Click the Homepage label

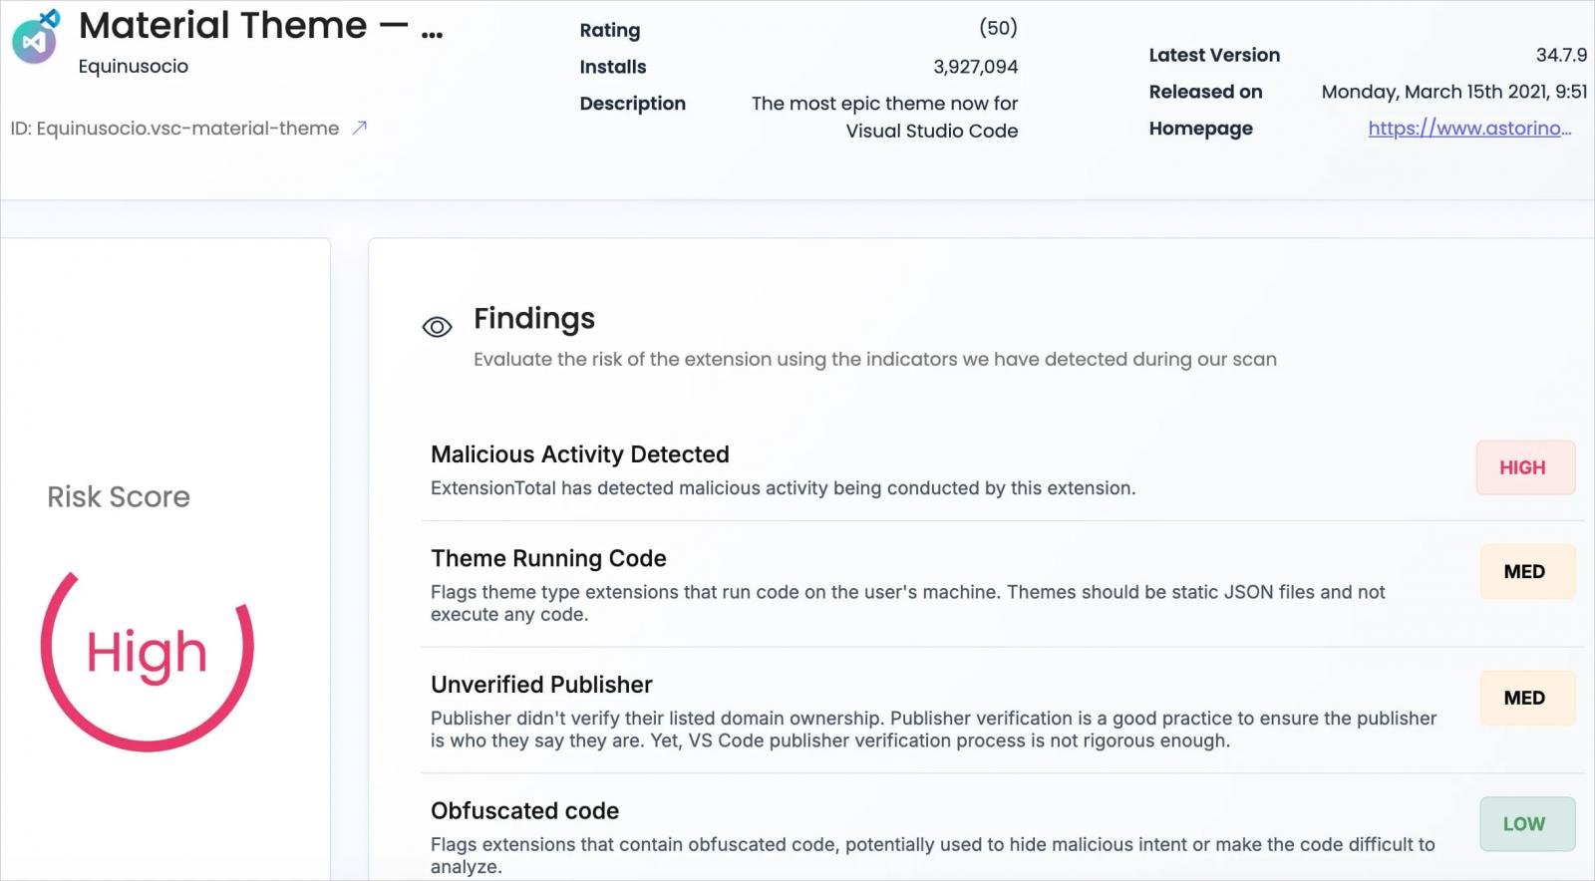click(x=1200, y=129)
